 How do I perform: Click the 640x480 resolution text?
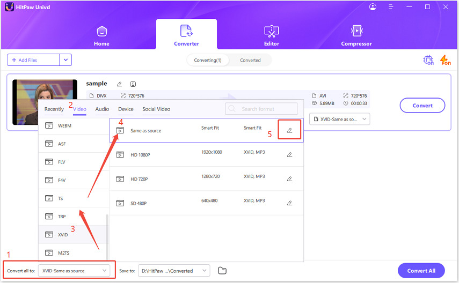pyautogui.click(x=209, y=200)
